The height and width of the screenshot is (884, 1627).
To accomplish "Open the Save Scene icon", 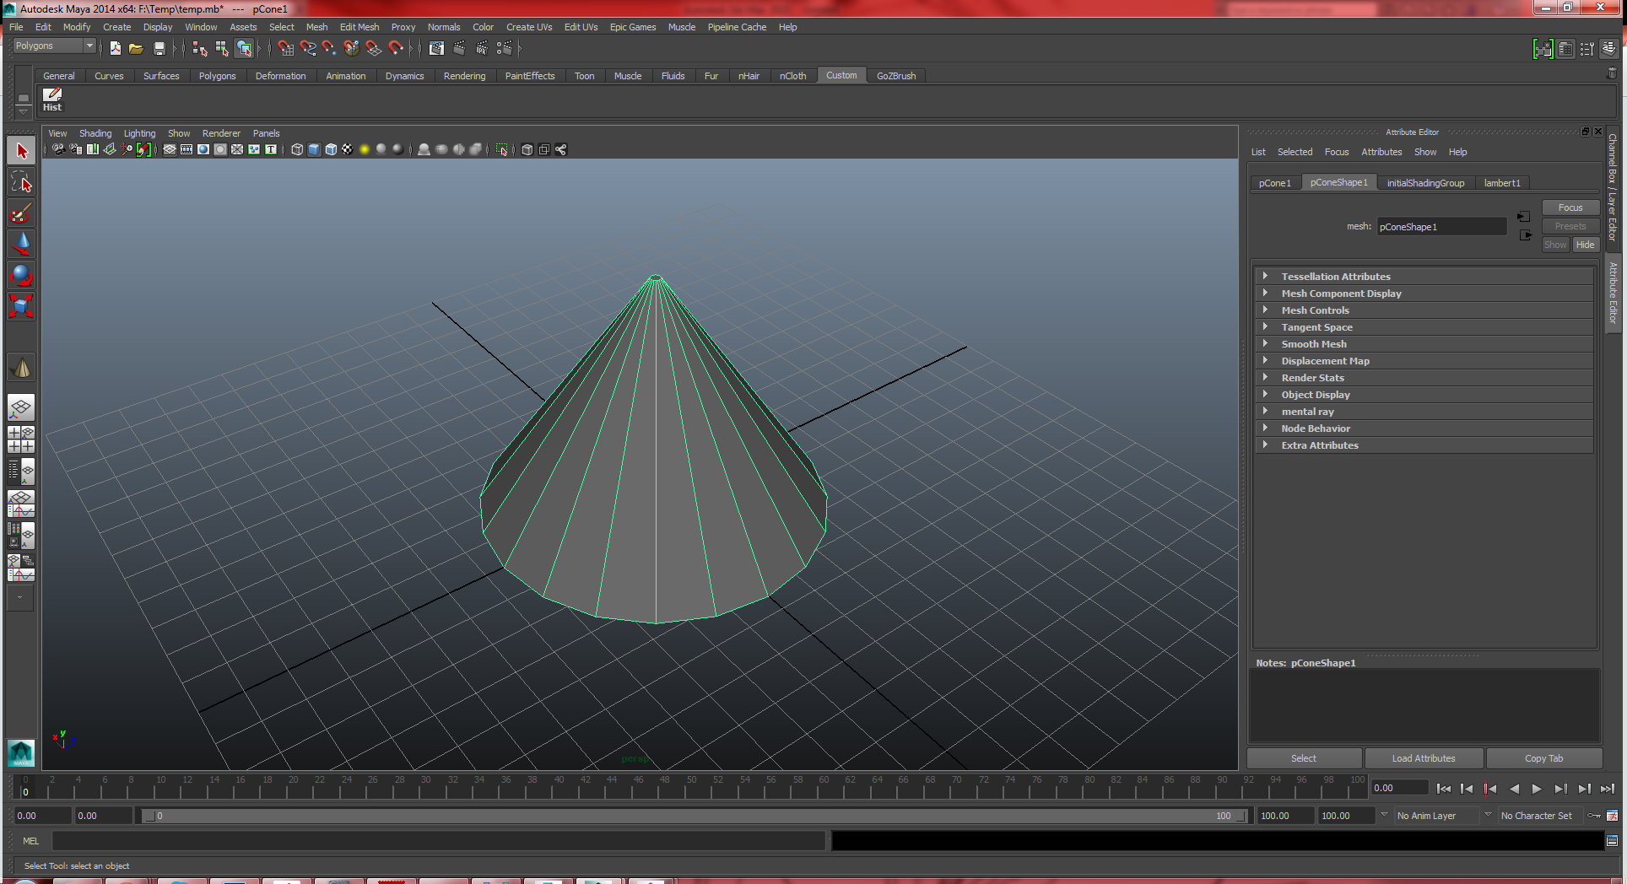I will coord(159,48).
